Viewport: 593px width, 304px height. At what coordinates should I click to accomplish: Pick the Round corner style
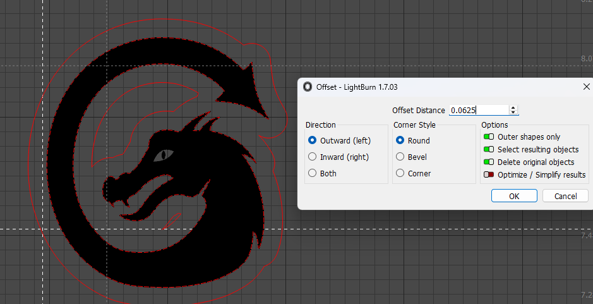point(400,140)
